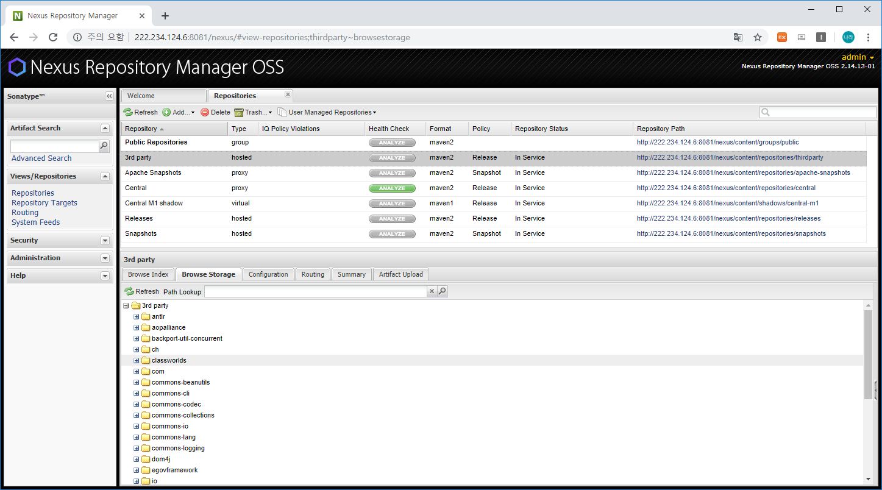Select the dom4j folder icon

[x=146, y=460]
